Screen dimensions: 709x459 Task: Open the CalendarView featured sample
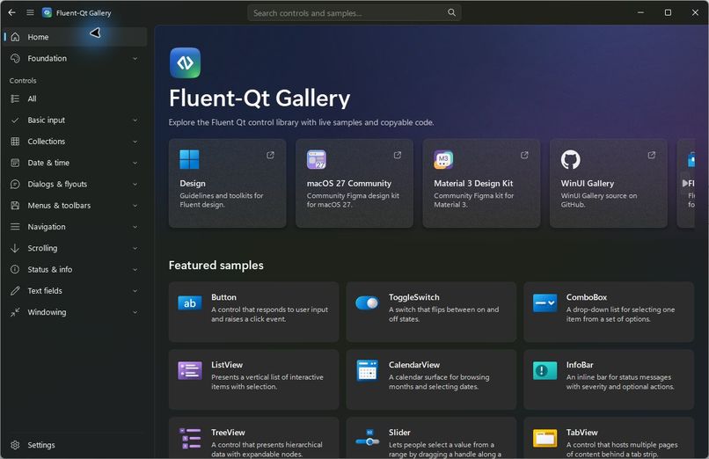click(431, 380)
